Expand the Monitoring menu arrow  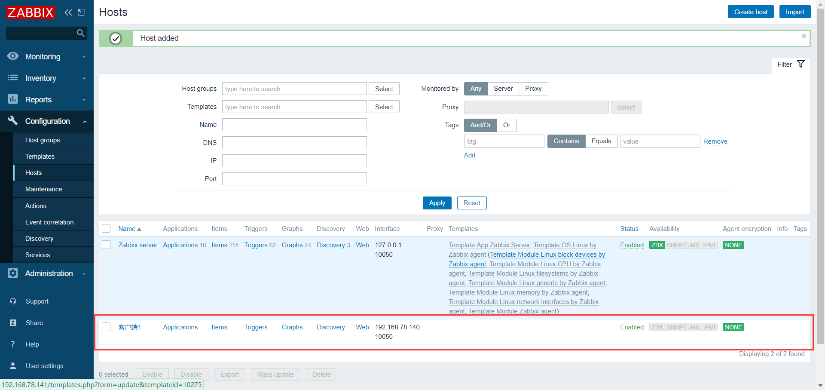tap(84, 57)
